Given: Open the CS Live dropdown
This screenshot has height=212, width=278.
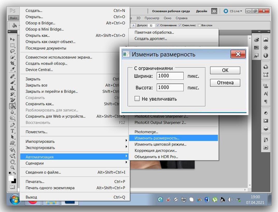Looking at the screenshot, I should tap(233, 11).
